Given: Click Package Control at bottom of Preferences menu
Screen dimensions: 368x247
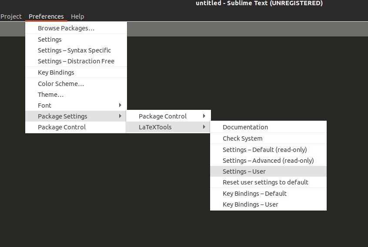Looking at the screenshot, I should 76,127.
